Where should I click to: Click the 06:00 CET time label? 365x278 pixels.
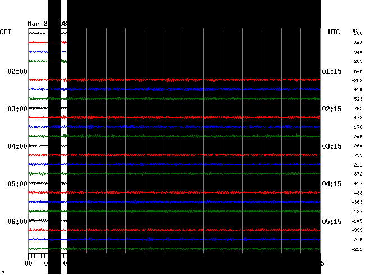click(x=17, y=221)
